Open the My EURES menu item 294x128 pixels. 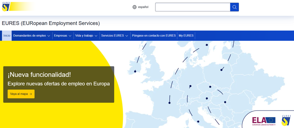(186, 36)
